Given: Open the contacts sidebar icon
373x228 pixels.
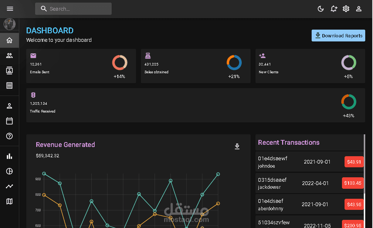Looking at the screenshot, I should click(10, 71).
